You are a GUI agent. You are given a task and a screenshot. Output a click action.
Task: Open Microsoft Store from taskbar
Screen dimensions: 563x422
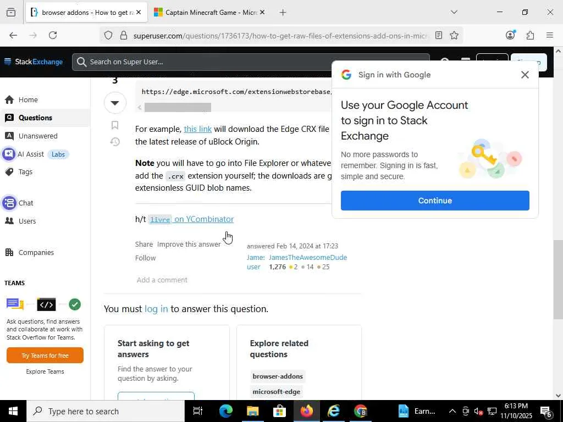coord(279,411)
